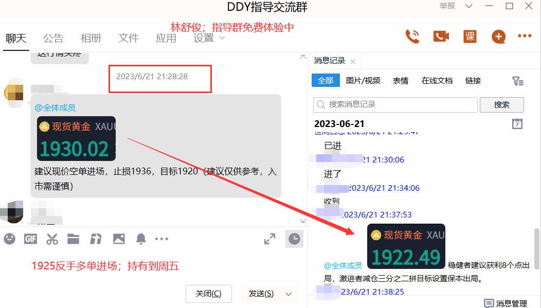Click the sender avatar beside the gold message
This screenshot has width=541, height=308.
coord(14,93)
